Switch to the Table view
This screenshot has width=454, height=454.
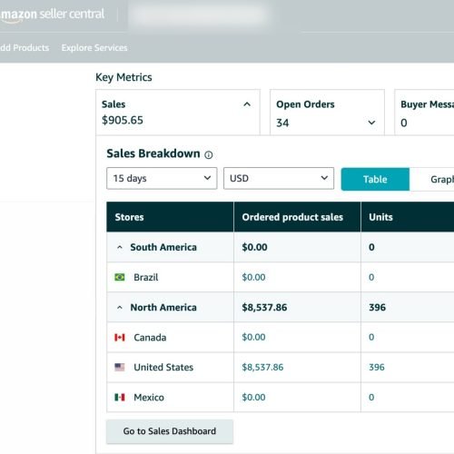click(x=375, y=179)
